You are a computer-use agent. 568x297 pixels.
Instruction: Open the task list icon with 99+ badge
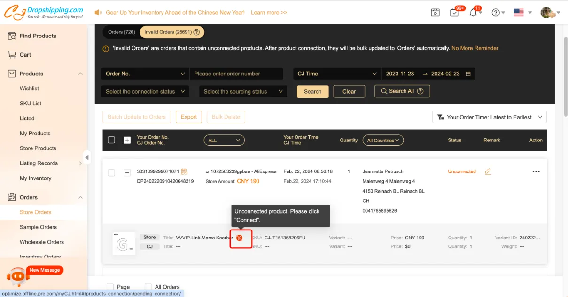click(x=454, y=13)
